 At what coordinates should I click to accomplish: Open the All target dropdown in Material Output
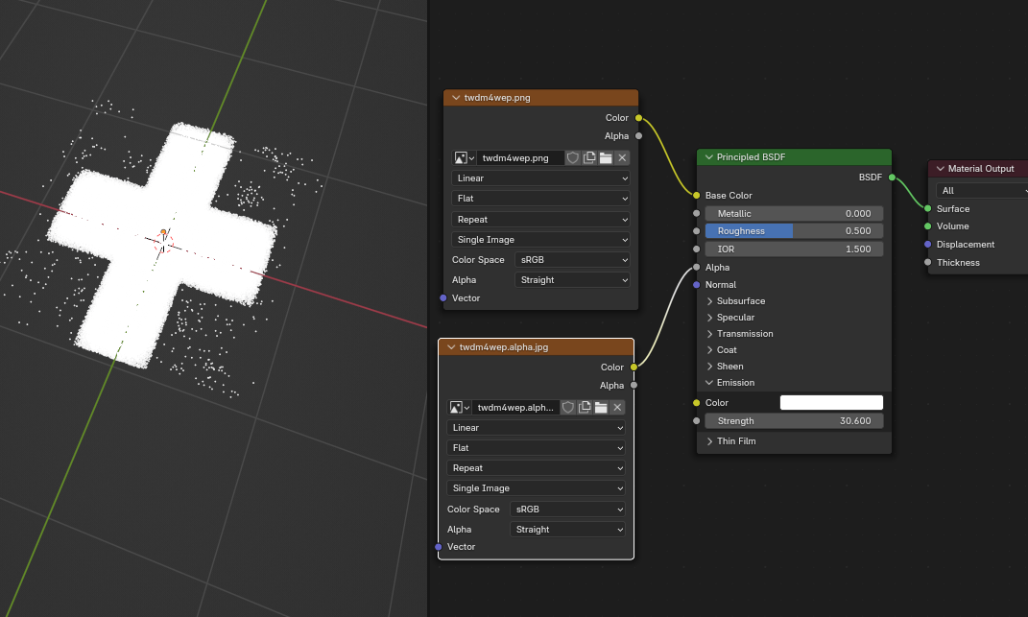tap(982, 191)
